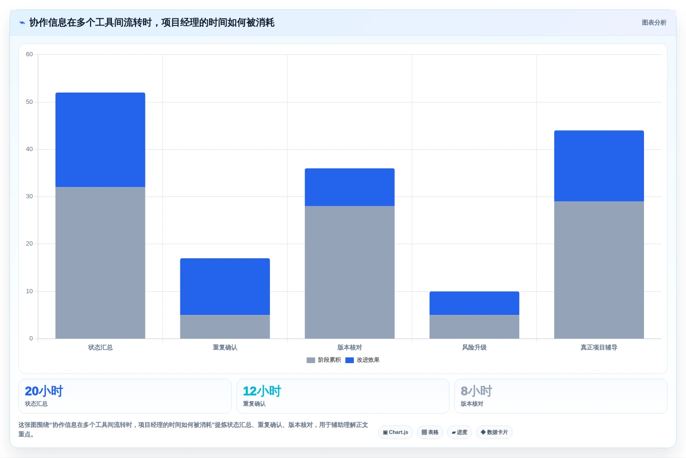This screenshot has width=686, height=458.
Task: Click the blue bar segment for 版本核对
Action: (x=349, y=187)
